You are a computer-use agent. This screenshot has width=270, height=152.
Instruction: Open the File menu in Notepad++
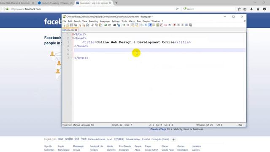click(64, 21)
